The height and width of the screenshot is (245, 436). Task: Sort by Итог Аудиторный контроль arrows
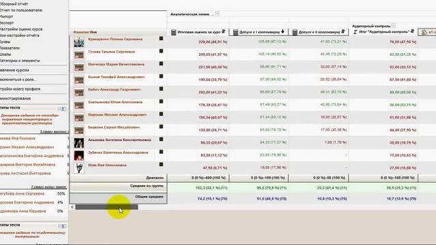(x=412, y=31)
